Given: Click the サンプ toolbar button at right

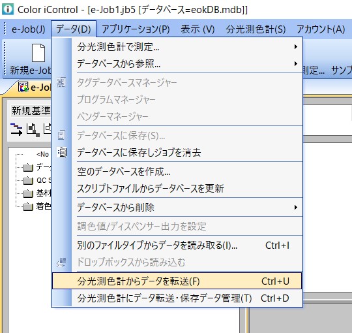Looking at the screenshot, I should tap(342, 71).
